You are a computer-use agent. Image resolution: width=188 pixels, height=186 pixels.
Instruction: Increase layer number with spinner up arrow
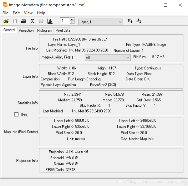[72, 20]
